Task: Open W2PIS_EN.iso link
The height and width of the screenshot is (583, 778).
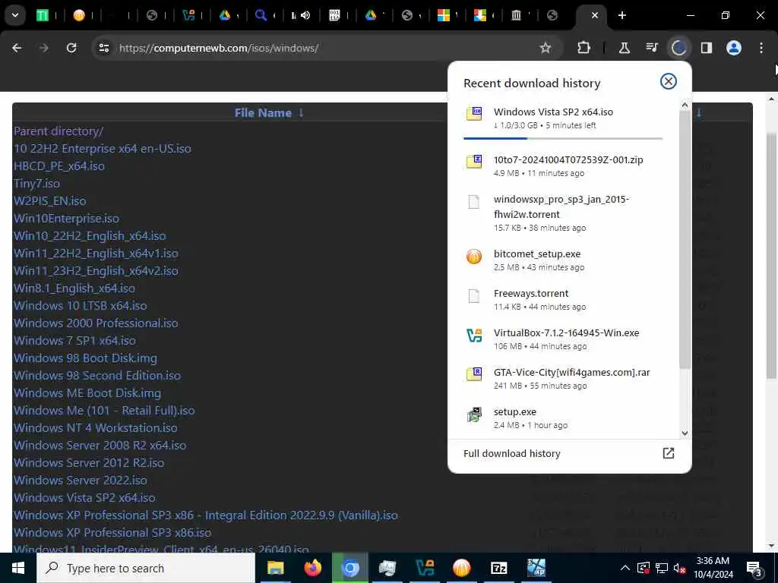Action: pos(49,200)
